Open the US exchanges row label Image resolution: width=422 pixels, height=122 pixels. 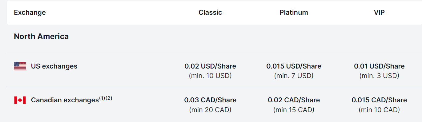(54, 66)
